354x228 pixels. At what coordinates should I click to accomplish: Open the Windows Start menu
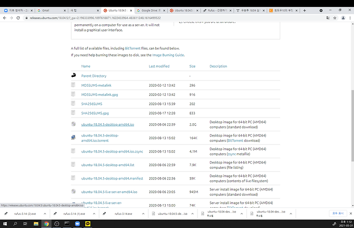coord(5,224)
